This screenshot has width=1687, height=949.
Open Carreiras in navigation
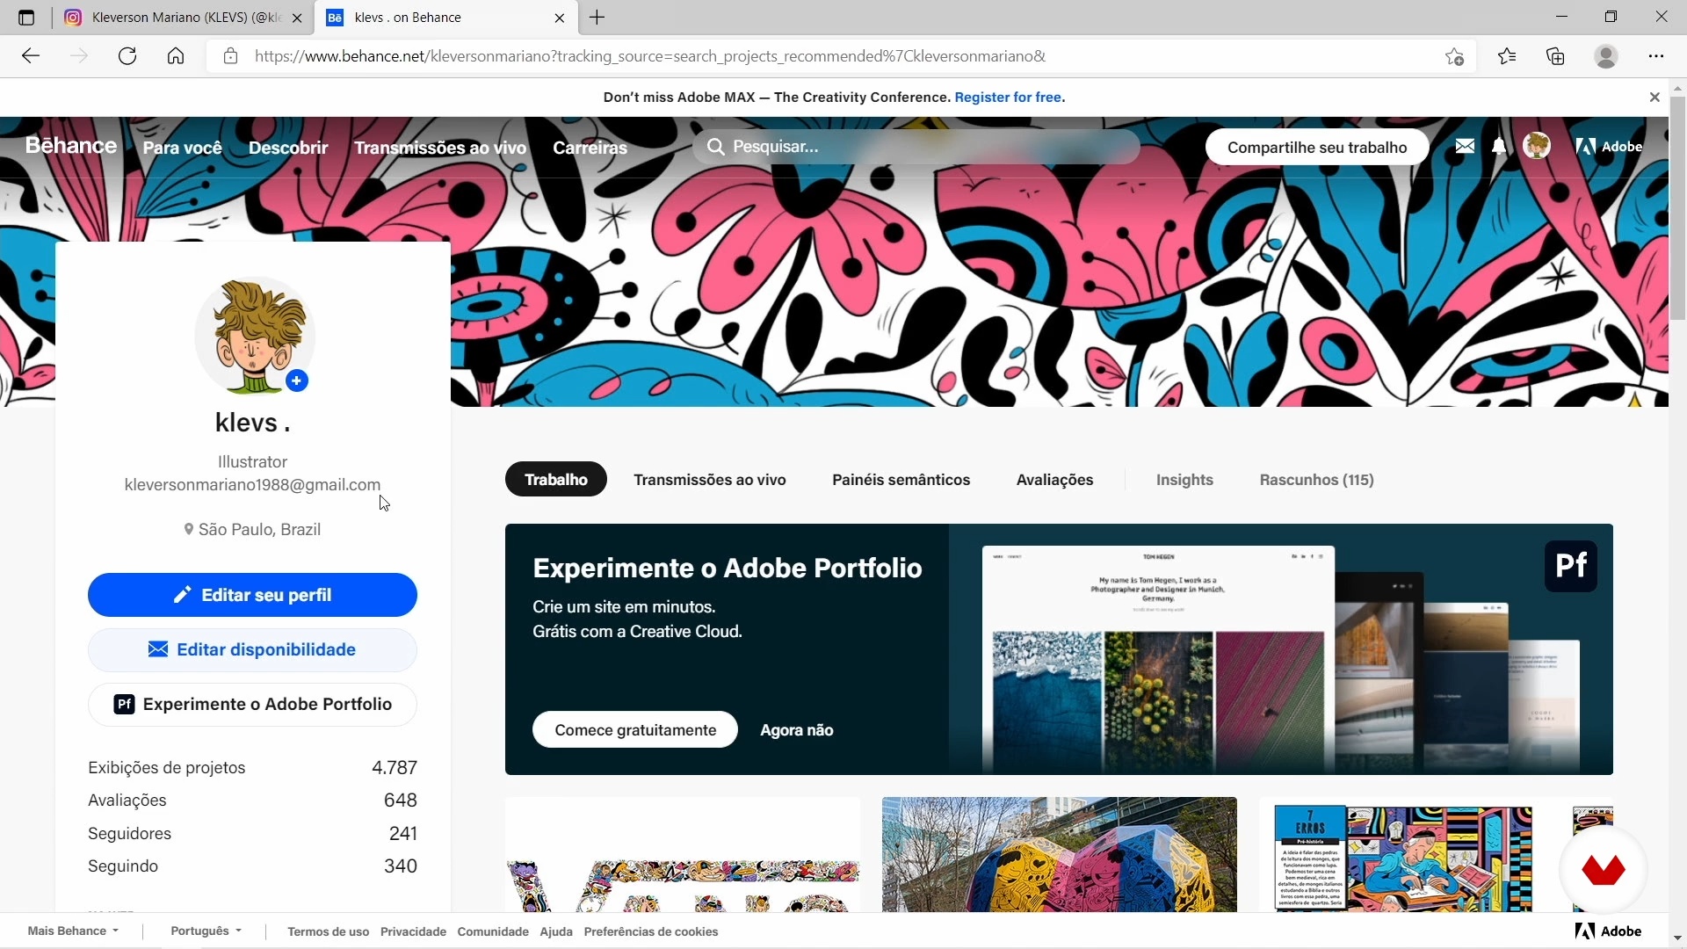[590, 148]
